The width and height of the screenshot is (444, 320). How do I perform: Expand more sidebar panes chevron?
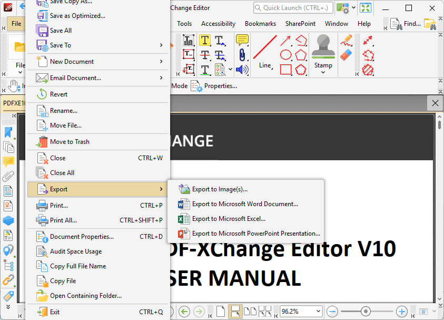tap(8, 307)
